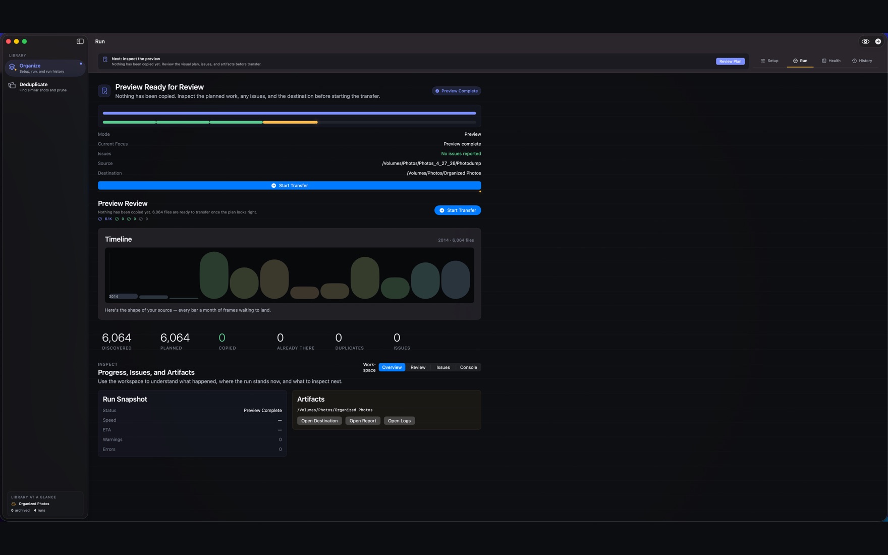The height and width of the screenshot is (555, 888).
Task: Select Organize in the library sidebar
Action: pyautogui.click(x=45, y=68)
